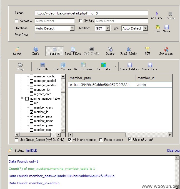Click data grid scroll right arrow

pyautogui.click(x=170, y=134)
